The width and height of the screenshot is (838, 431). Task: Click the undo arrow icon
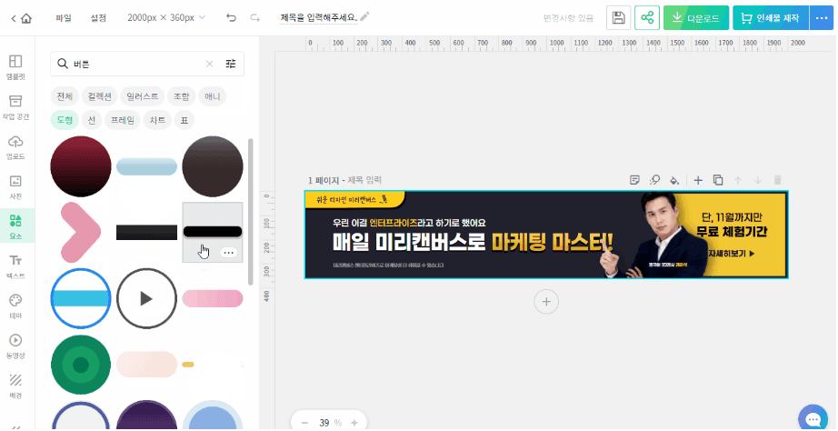(231, 17)
